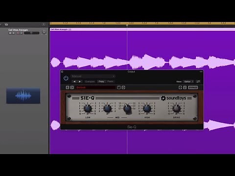The width and height of the screenshot is (235, 176).
Task: Click the DRIVE knob
Action: point(176,109)
